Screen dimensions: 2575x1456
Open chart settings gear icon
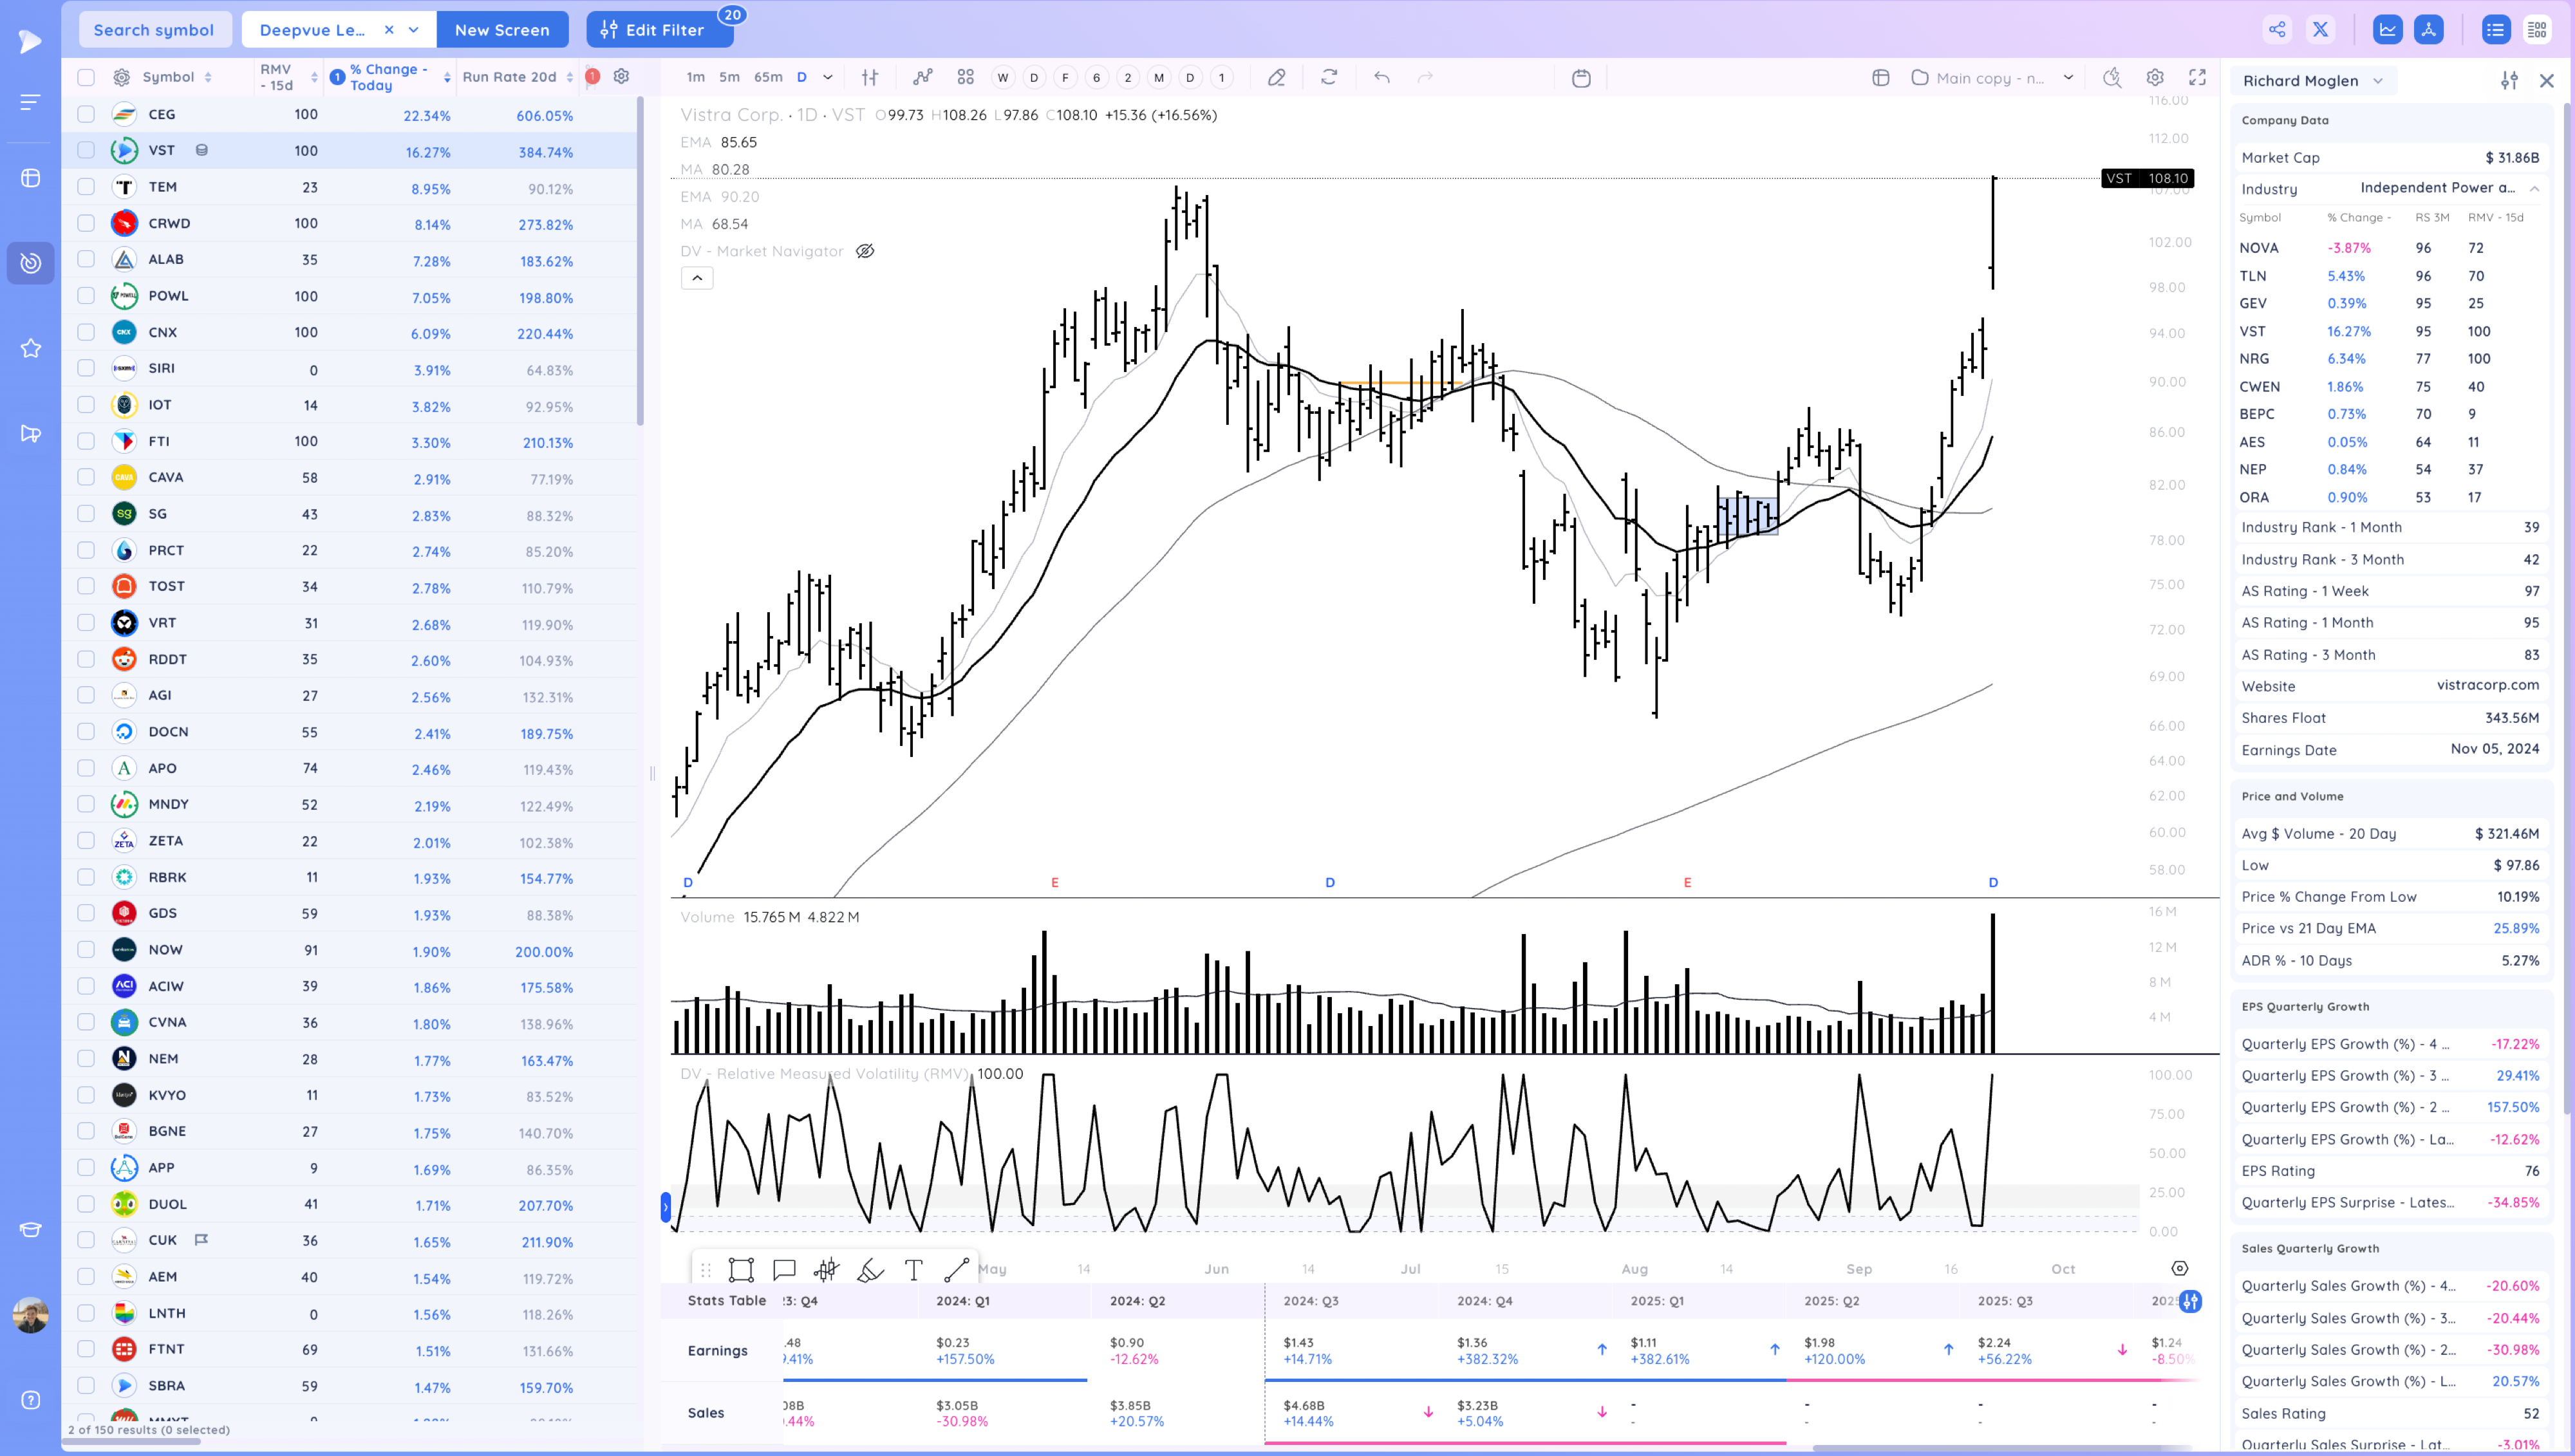(2155, 77)
